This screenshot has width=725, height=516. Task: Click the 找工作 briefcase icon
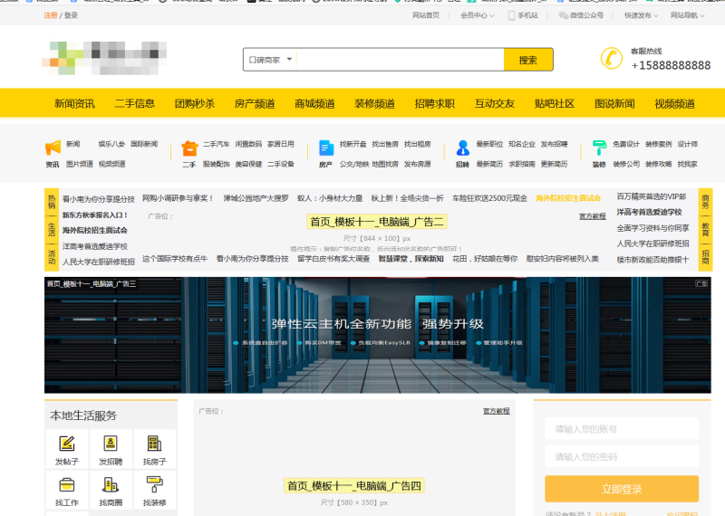click(x=67, y=485)
